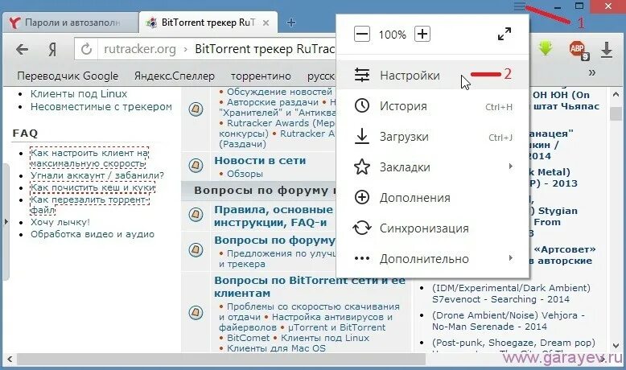Open Загрузки menu entry
The width and height of the screenshot is (626, 370).
tap(432, 137)
